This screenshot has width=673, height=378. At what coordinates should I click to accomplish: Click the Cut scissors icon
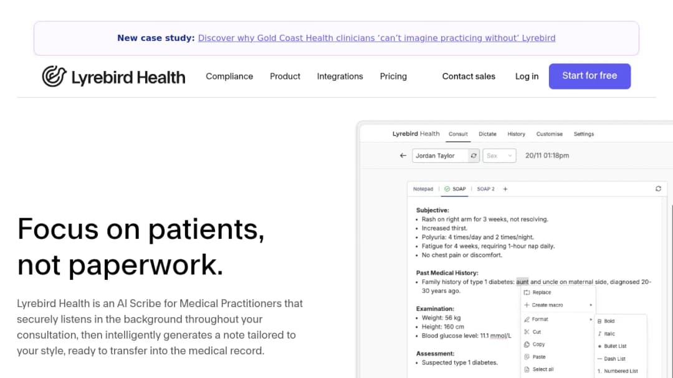(527, 332)
